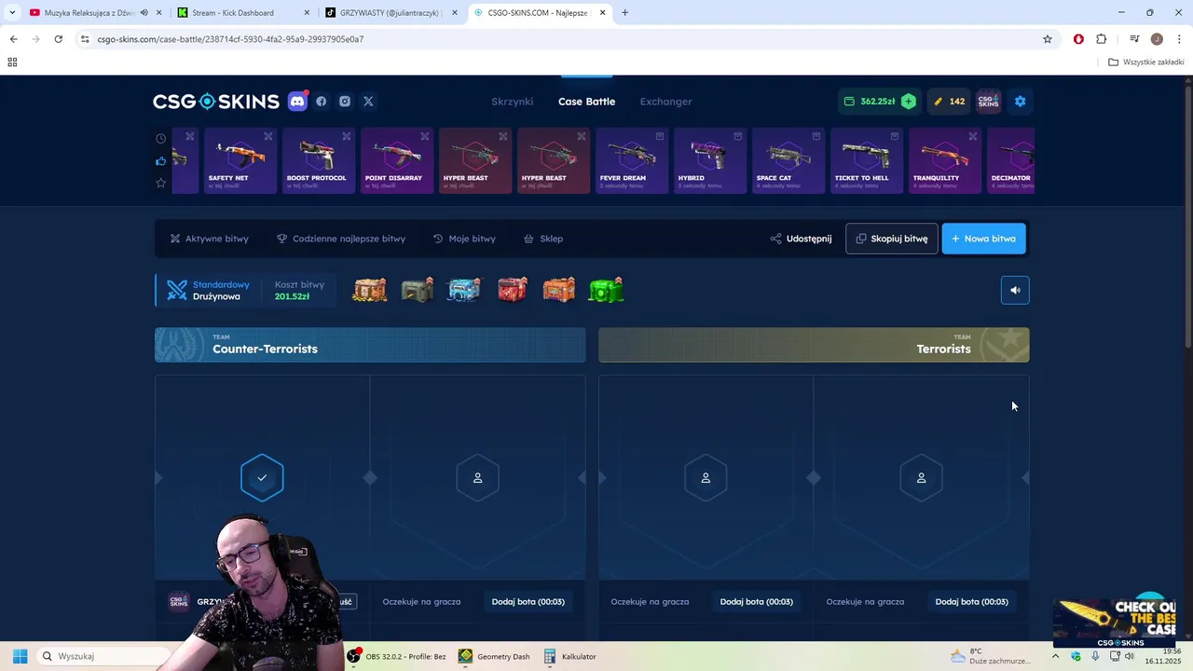Click first empty Terrorists player slot

[x=706, y=478]
